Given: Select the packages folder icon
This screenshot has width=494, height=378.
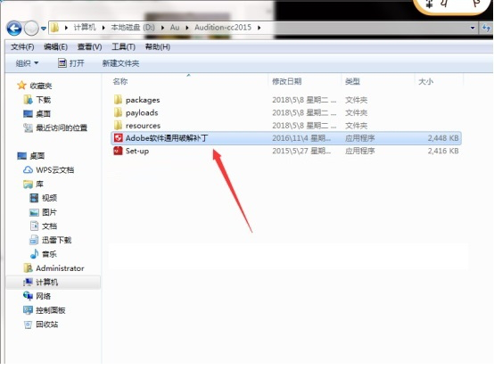Looking at the screenshot, I should tap(118, 100).
